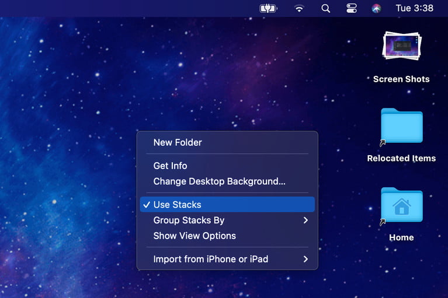Viewport: 448px width, 298px height.
Task: Select the Home folder icon
Action: click(x=401, y=205)
